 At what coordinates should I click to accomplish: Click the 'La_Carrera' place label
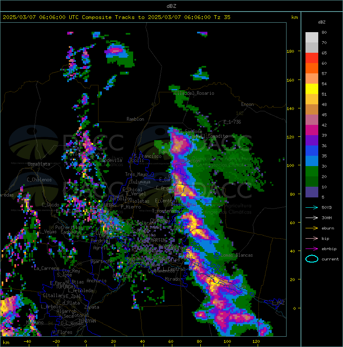tap(46, 268)
